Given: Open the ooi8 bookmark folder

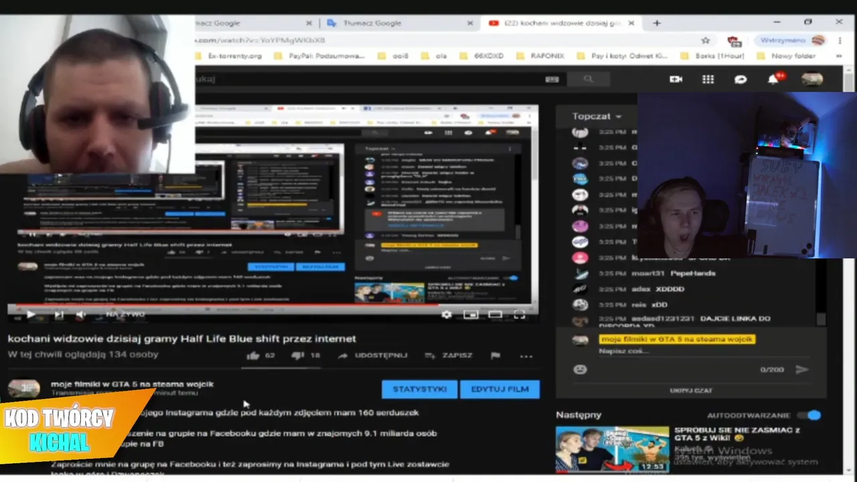Looking at the screenshot, I should (393, 56).
